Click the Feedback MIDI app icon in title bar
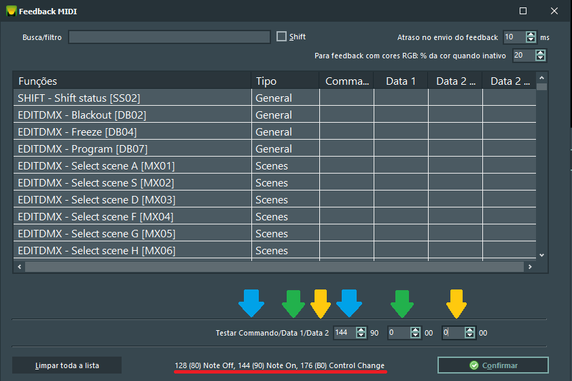Viewport: 572px width, 381px height. point(11,11)
